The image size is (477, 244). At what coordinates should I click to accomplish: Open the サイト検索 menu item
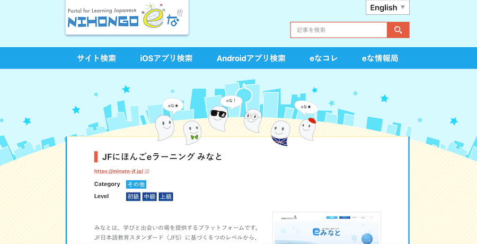coord(96,58)
